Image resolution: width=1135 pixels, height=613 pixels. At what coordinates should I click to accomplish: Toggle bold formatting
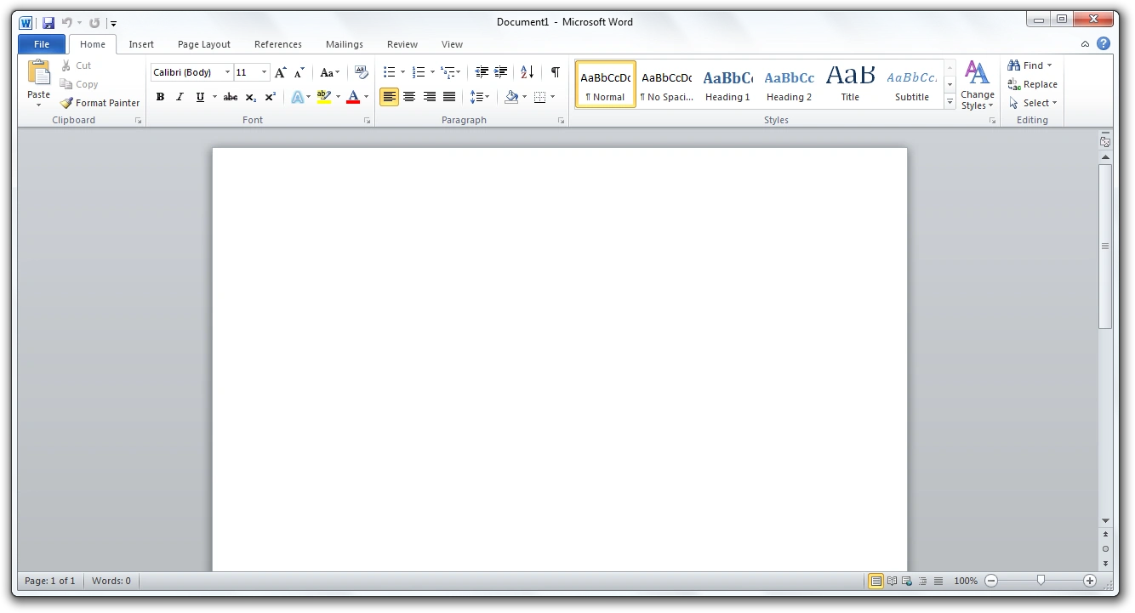click(x=160, y=97)
